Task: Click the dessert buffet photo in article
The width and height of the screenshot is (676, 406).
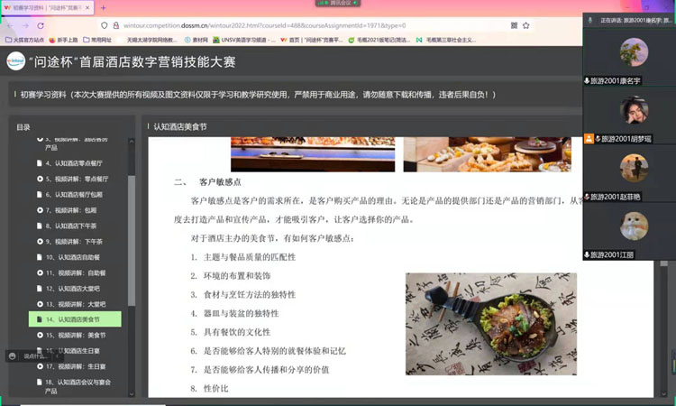Action: pos(487,154)
